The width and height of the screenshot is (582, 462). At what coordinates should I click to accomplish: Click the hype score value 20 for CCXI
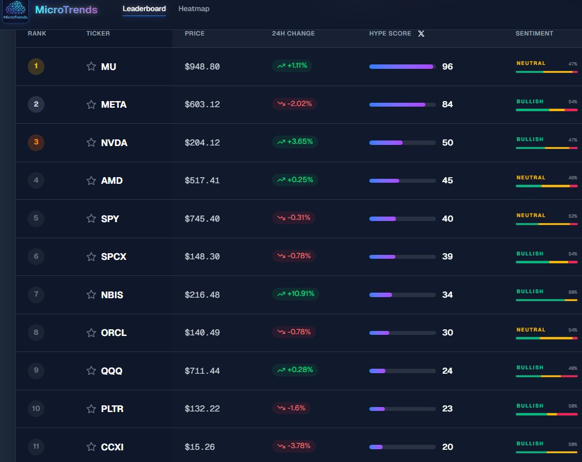[x=447, y=447]
